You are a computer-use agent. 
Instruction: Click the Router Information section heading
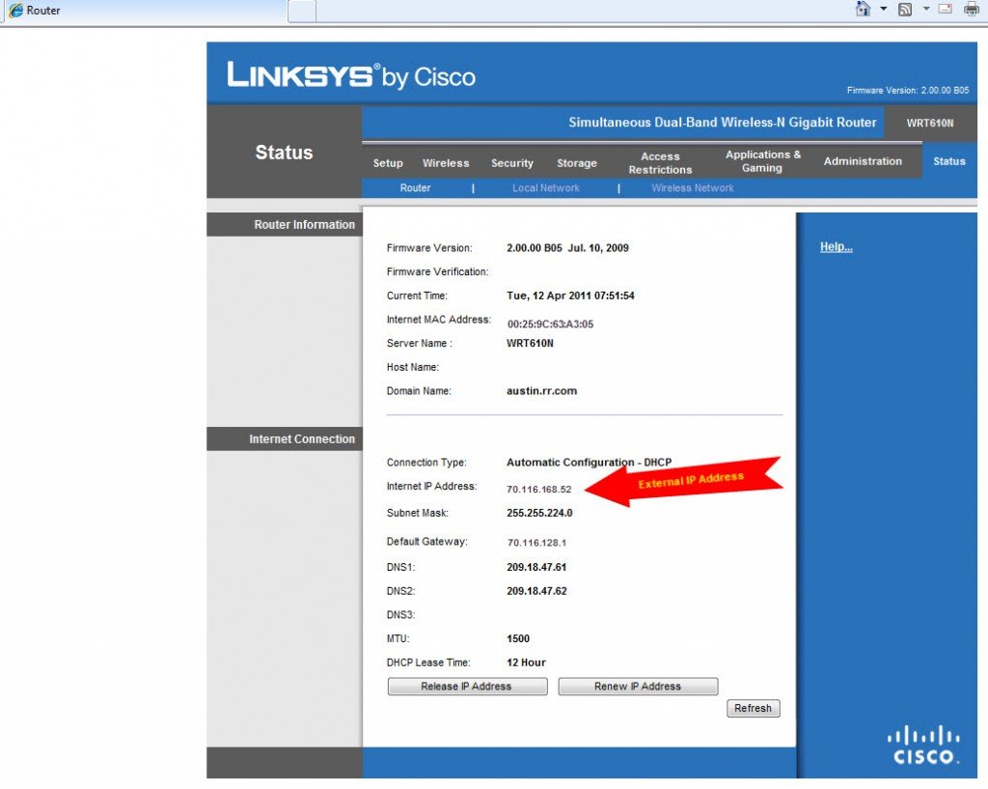pos(304,224)
